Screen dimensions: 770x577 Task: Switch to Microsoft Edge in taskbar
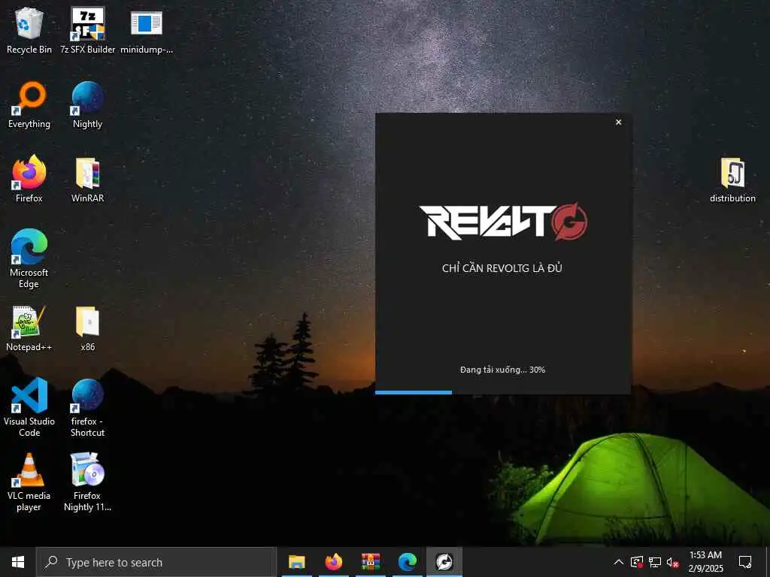tap(407, 562)
